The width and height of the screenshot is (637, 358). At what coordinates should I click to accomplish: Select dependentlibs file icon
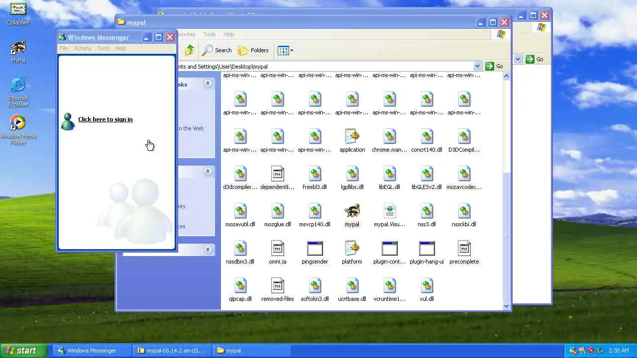coord(277,174)
